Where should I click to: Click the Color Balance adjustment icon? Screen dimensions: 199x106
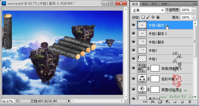pyautogui.click(x=142, y=79)
